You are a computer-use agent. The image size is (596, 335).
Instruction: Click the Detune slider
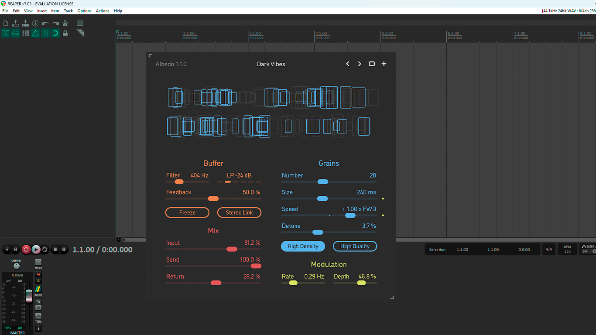pyautogui.click(x=329, y=232)
